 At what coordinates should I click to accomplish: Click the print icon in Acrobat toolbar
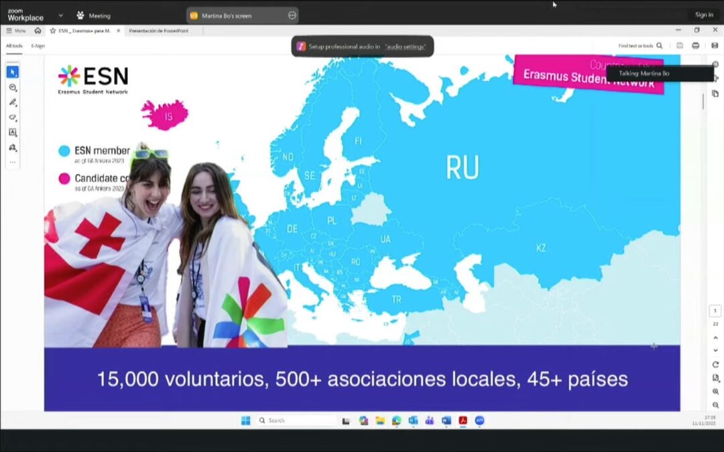(x=695, y=46)
